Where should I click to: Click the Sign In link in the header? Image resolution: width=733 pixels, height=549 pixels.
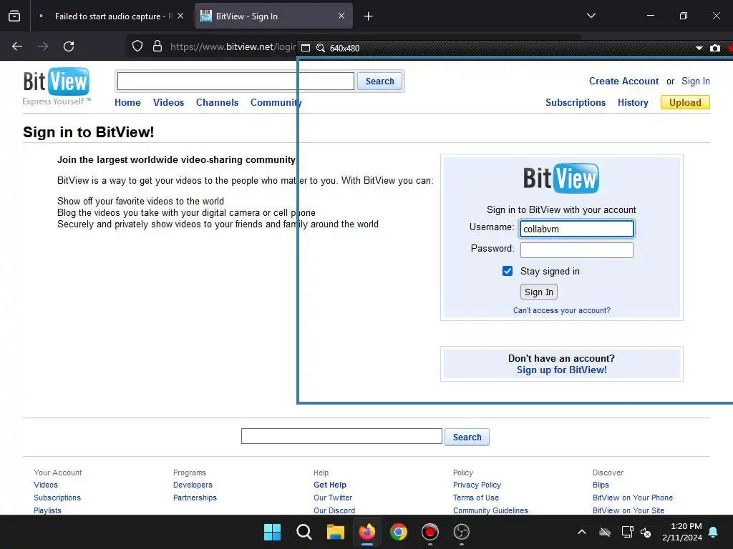click(x=696, y=81)
